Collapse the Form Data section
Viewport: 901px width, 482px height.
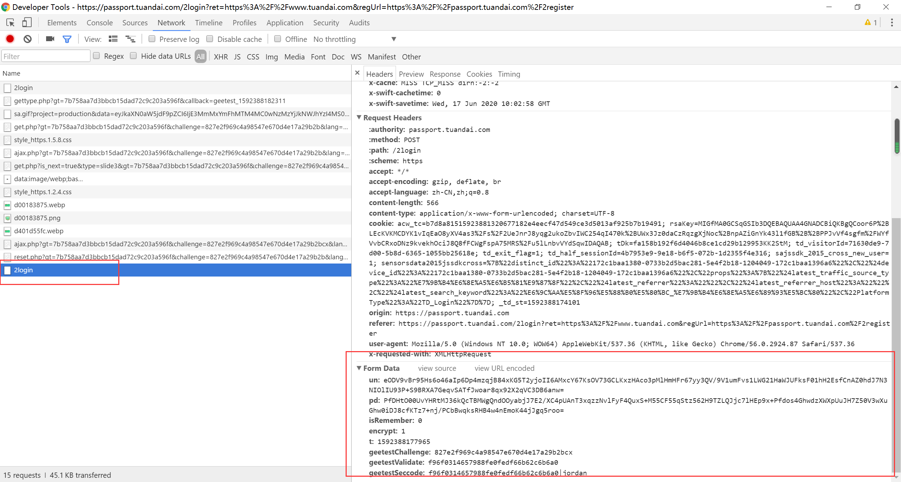point(359,368)
